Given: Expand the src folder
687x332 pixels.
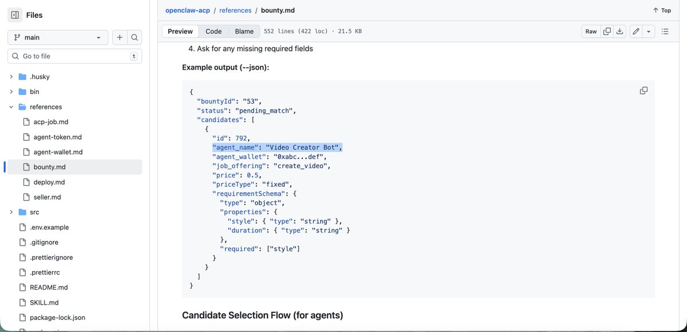Looking at the screenshot, I should 11,212.
